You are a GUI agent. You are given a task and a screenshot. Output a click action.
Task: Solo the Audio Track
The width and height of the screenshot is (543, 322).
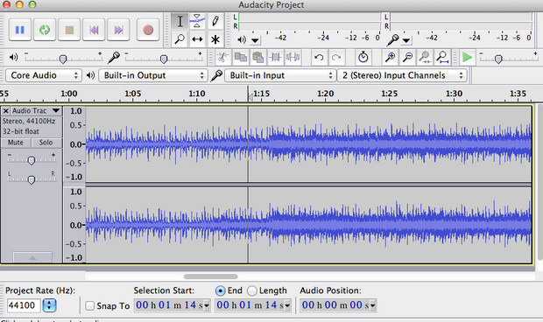[x=46, y=143]
